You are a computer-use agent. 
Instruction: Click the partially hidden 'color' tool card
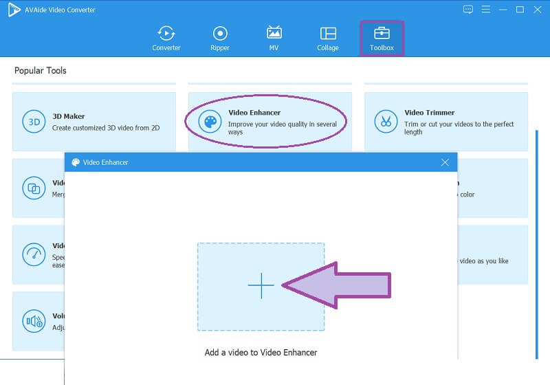point(493,188)
